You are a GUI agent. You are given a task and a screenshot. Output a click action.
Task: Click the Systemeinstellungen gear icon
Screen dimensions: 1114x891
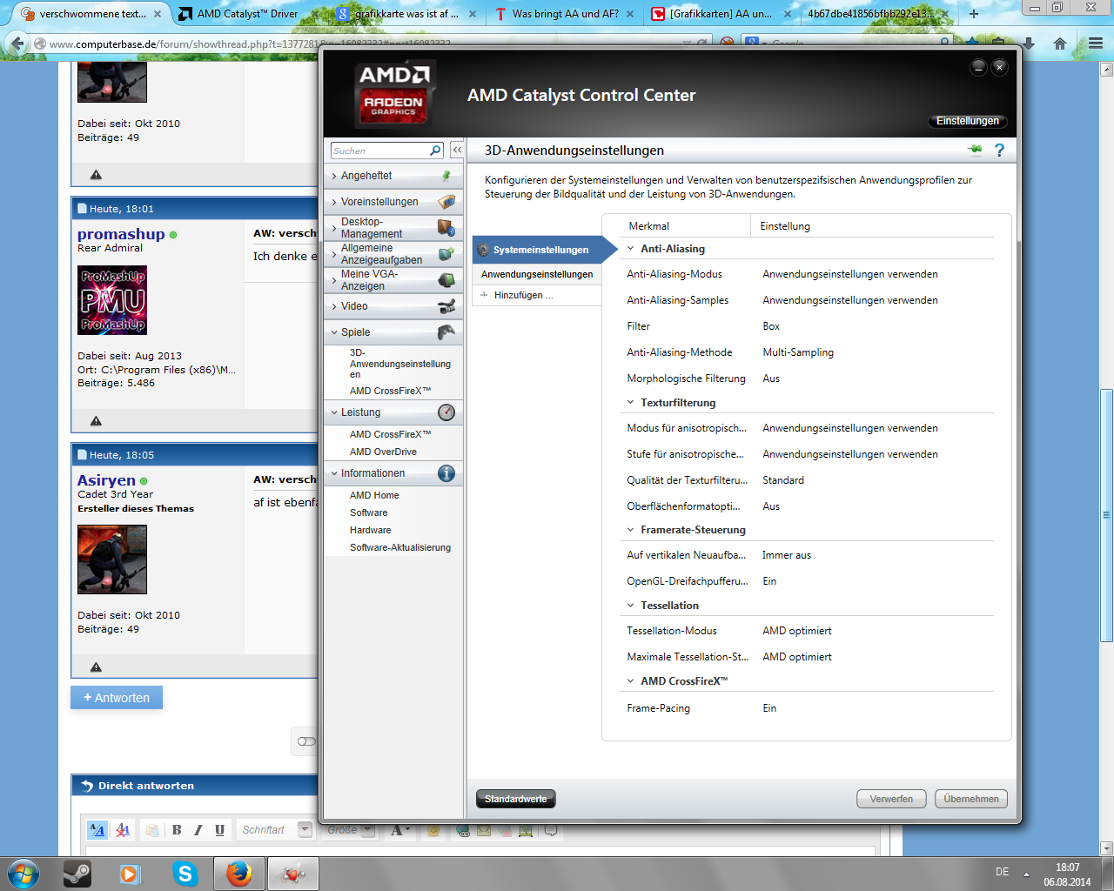coord(484,250)
